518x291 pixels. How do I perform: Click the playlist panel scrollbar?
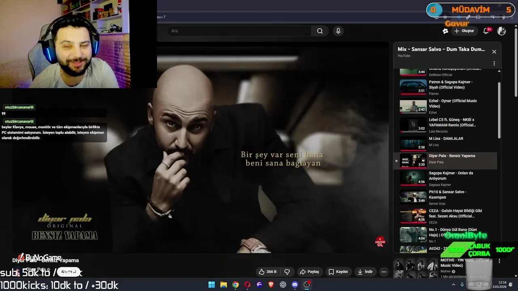pyautogui.click(x=499, y=110)
